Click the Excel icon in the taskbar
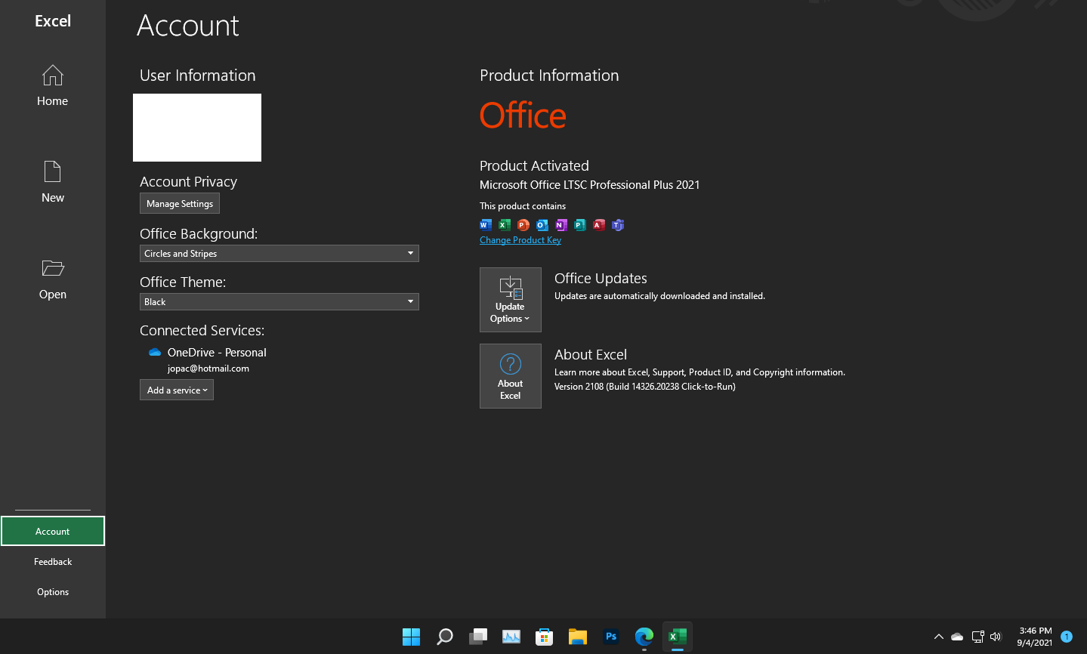The height and width of the screenshot is (654, 1087). (678, 637)
